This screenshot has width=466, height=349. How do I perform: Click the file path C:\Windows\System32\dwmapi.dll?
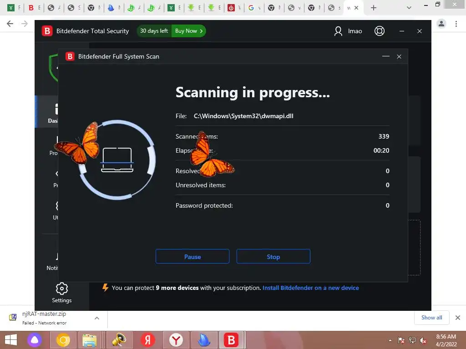pos(243,116)
